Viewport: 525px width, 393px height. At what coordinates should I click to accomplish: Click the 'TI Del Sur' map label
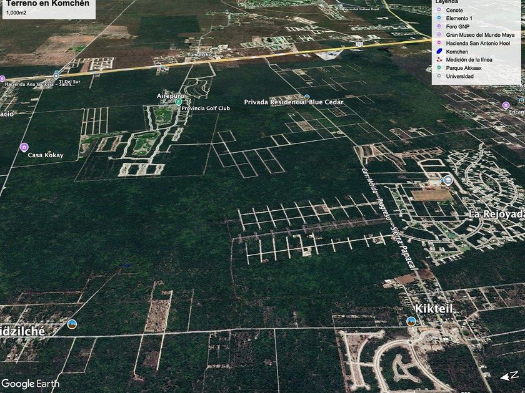point(69,82)
